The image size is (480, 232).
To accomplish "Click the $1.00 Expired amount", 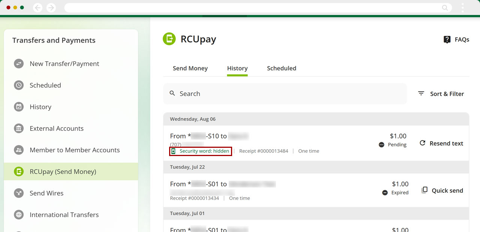I will point(400,184).
